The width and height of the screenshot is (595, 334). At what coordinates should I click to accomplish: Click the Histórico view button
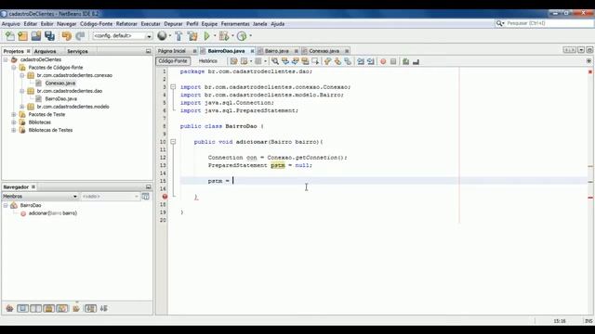[208, 61]
